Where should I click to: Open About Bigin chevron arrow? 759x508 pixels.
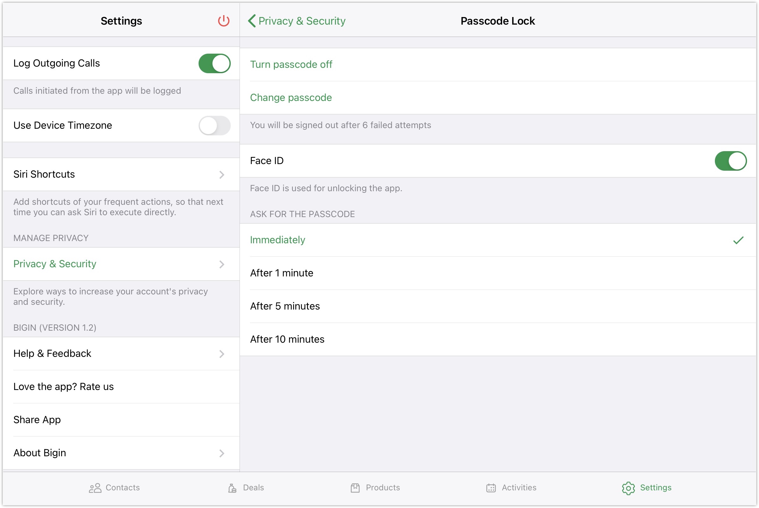pos(222,453)
